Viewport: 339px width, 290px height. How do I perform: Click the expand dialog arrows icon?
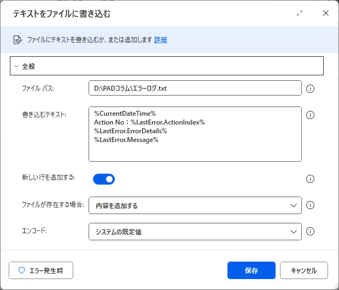pyautogui.click(x=300, y=14)
